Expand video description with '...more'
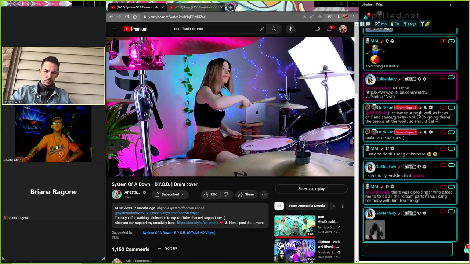This screenshot has height=264, width=470. (x=258, y=223)
